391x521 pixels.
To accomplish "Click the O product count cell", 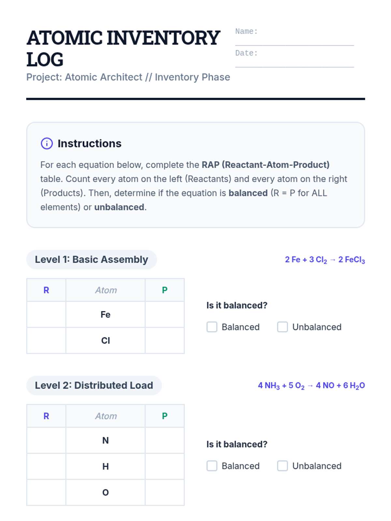I will (x=165, y=492).
